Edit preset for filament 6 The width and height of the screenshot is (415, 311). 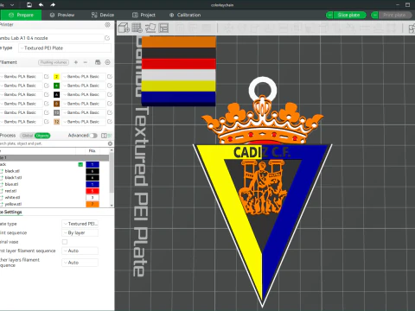(x=110, y=94)
